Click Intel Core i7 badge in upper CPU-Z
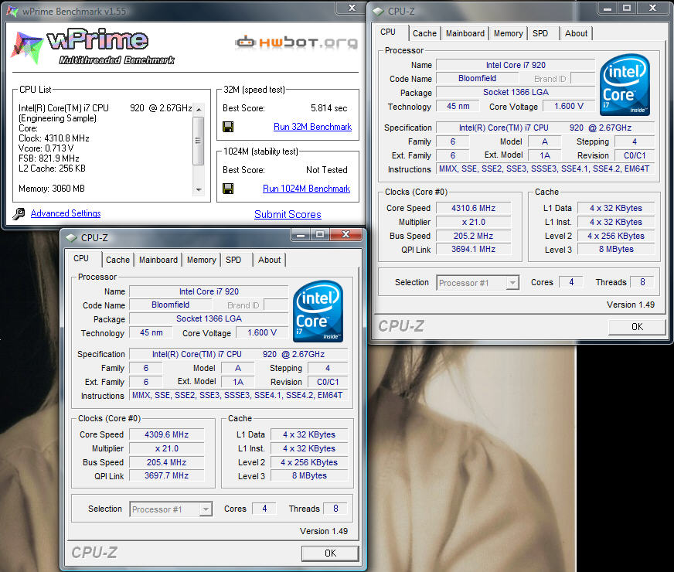The width and height of the screenshot is (674, 572). click(625, 85)
